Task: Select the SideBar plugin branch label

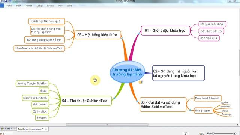Action: tap(225, 102)
